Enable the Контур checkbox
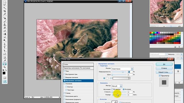The image size is (184, 103). click(x=66, y=87)
